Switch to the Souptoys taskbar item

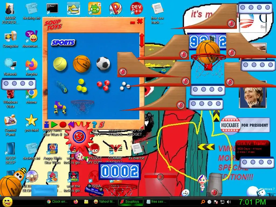pyautogui.click(x=130, y=202)
